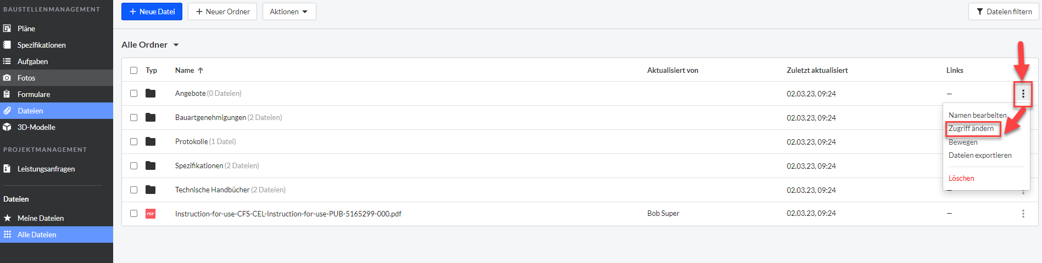Open three-dot menu for the PDF file
Screen dimensions: 1042x263
[1023, 214]
